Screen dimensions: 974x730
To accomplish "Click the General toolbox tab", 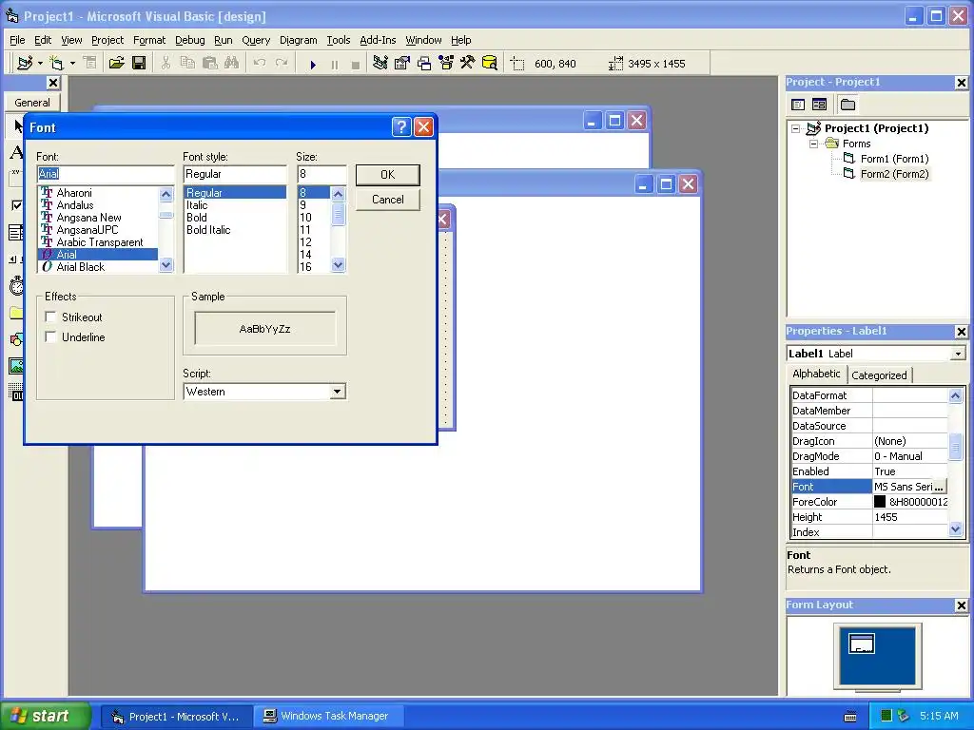I will tap(32, 103).
